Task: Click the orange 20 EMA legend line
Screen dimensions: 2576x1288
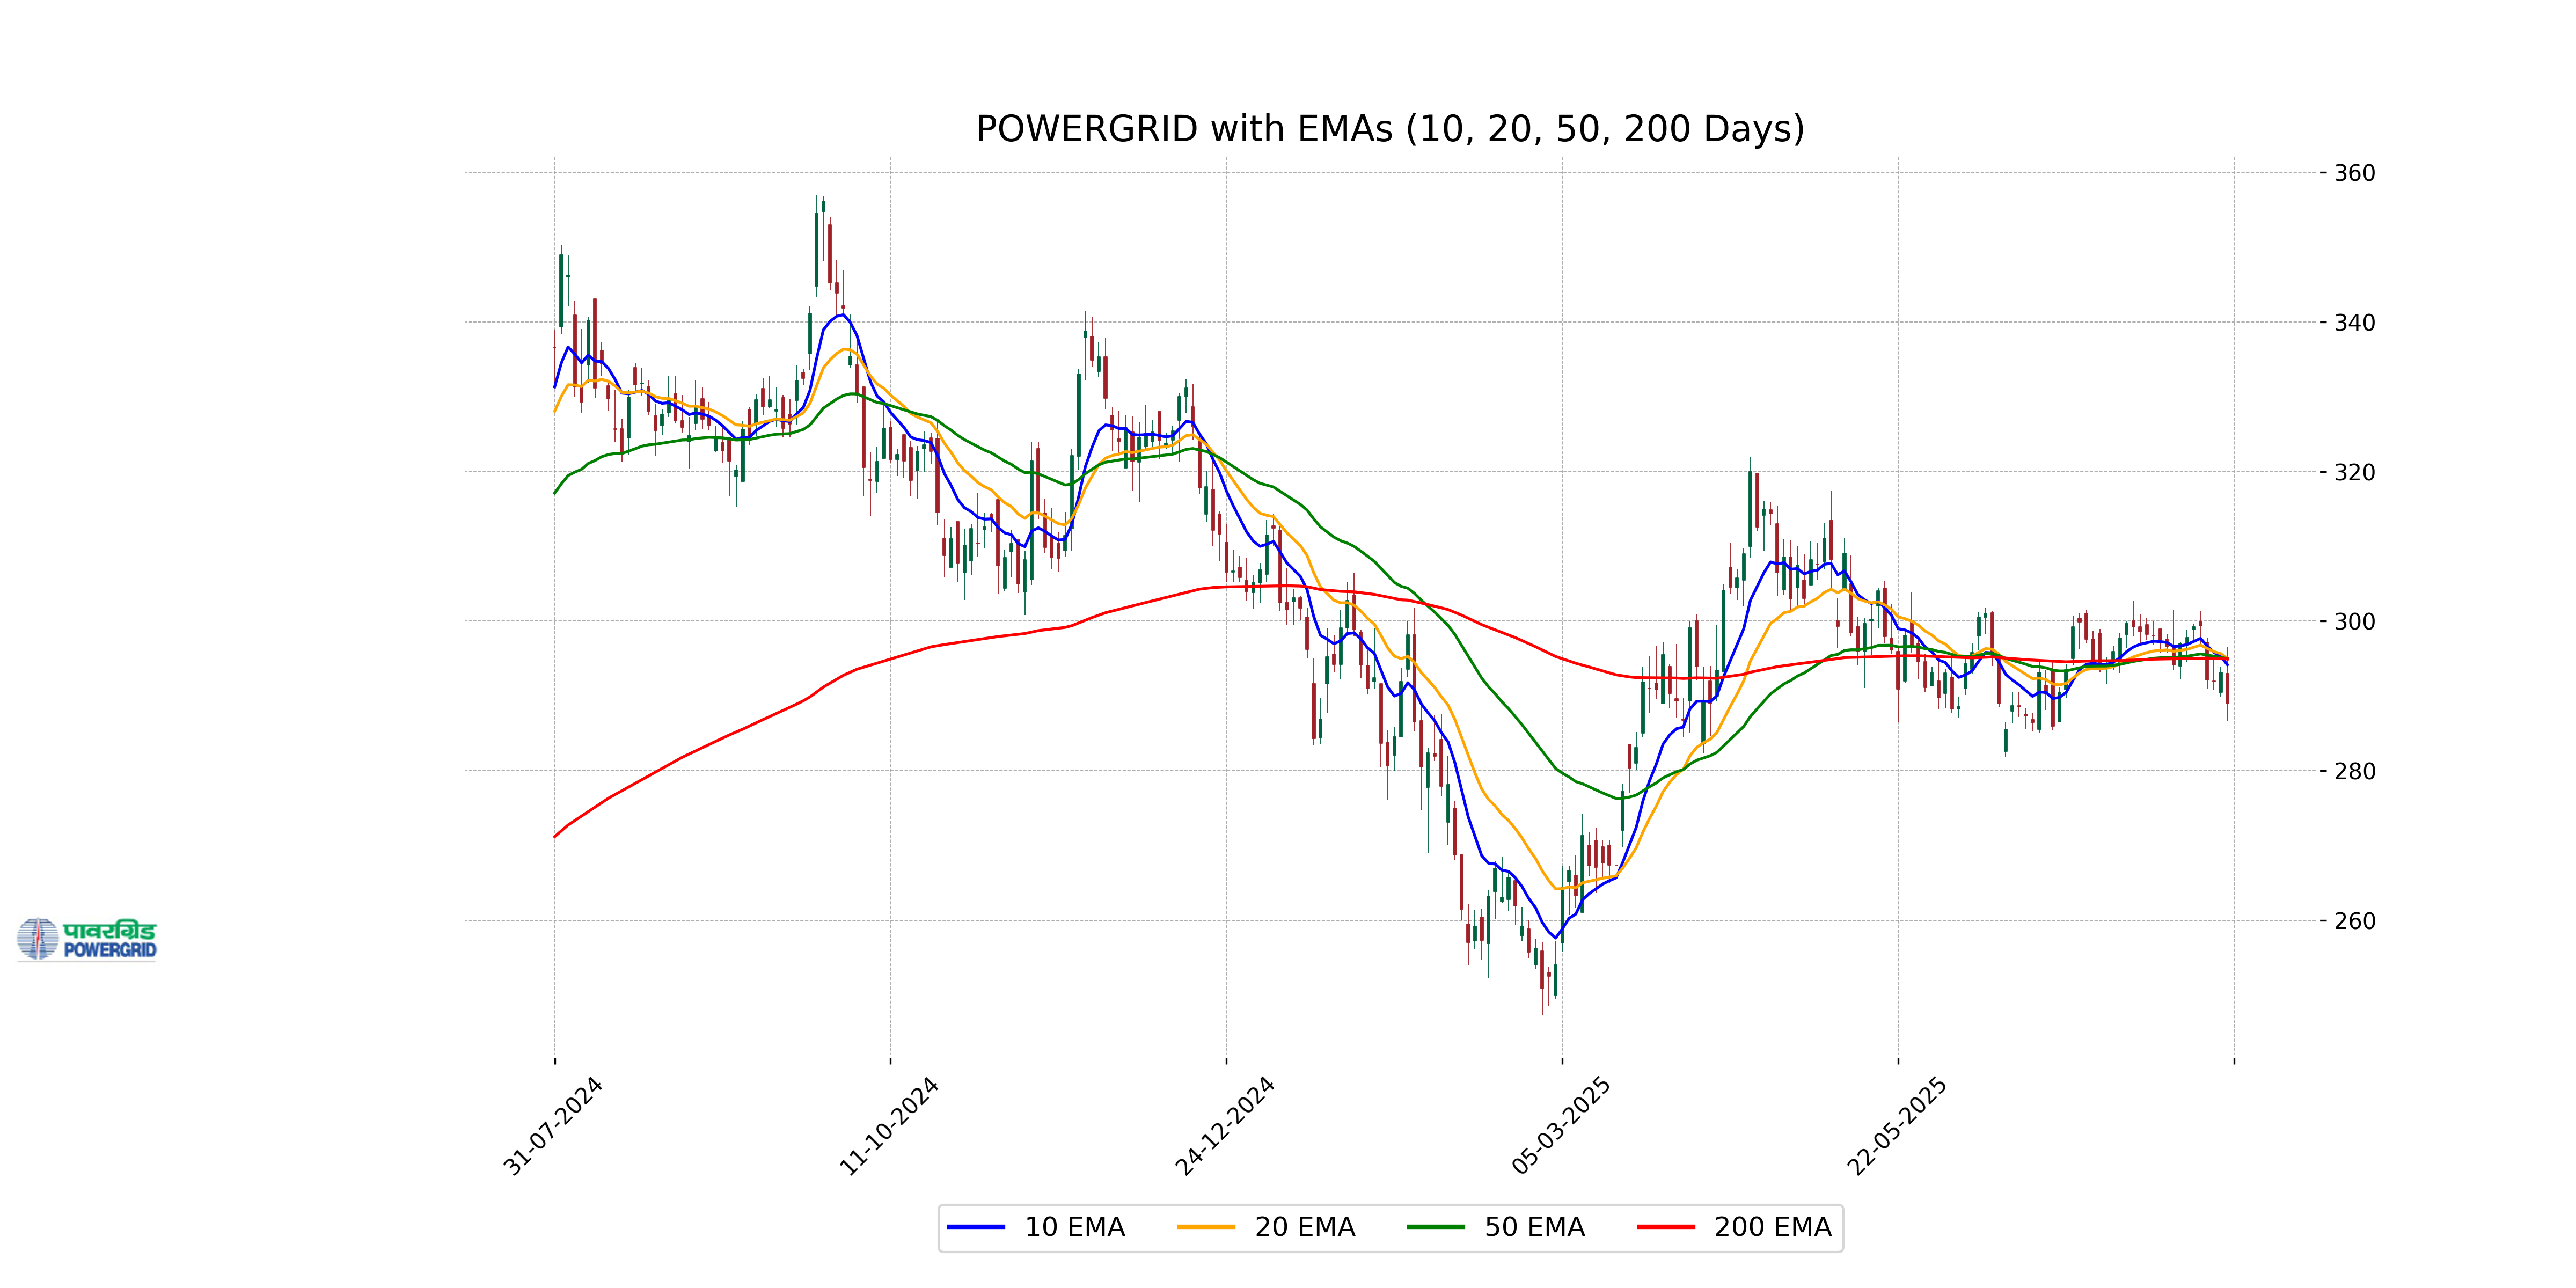Action: 1206,1227
